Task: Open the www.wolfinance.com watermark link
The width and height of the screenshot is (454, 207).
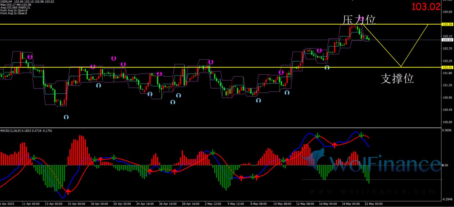Action: click(x=372, y=191)
